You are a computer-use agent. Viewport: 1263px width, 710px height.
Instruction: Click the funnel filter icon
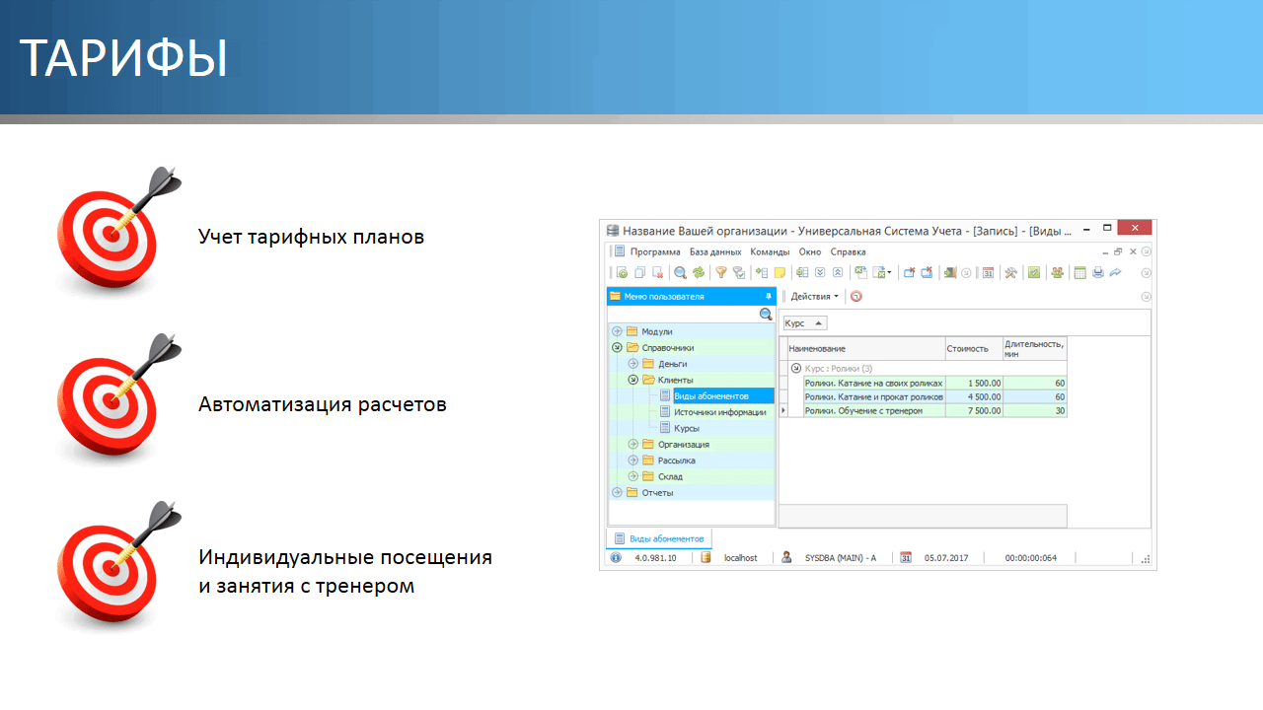point(720,273)
